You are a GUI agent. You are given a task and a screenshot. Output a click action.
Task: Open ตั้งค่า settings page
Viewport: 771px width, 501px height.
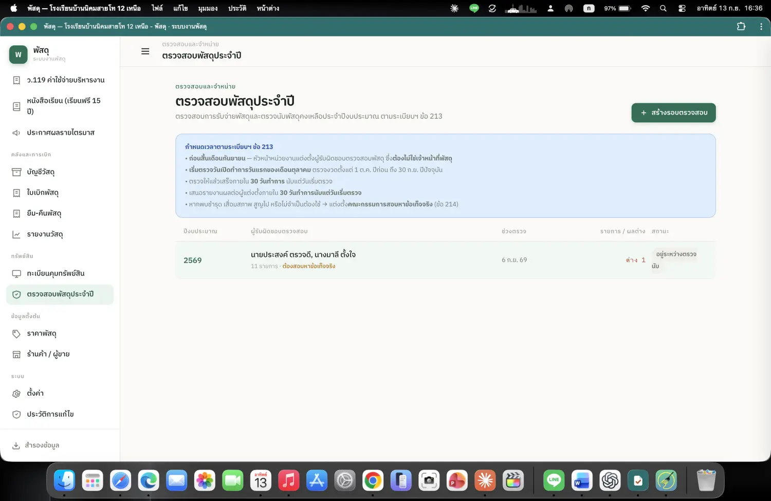coord(60,393)
